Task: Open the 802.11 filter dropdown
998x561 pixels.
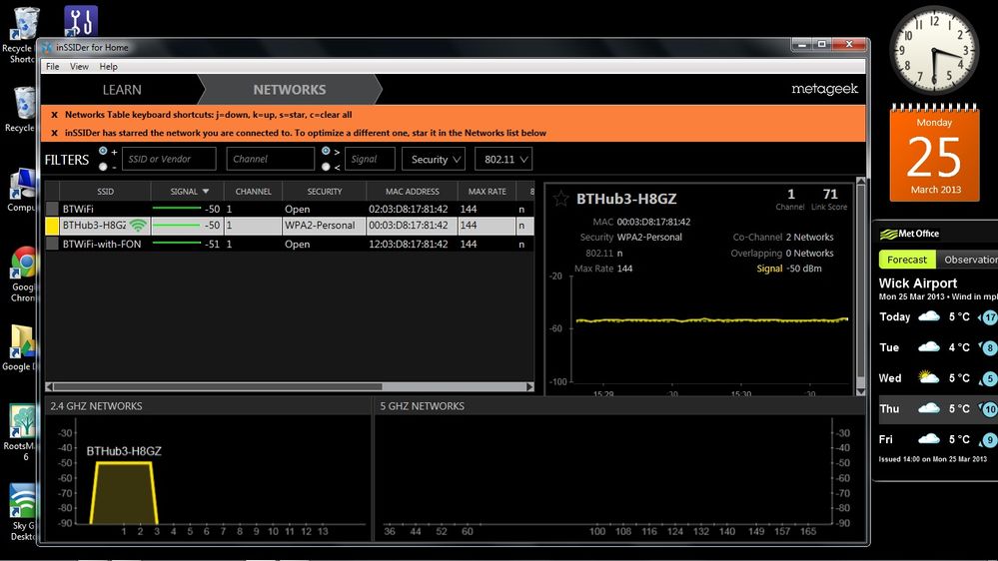Action: point(503,159)
